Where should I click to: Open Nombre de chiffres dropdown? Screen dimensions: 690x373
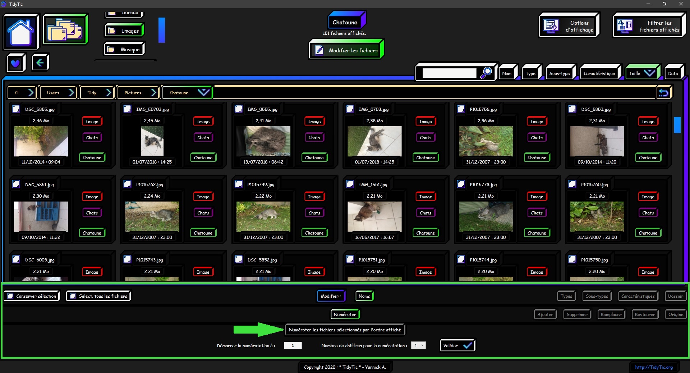pyautogui.click(x=418, y=345)
